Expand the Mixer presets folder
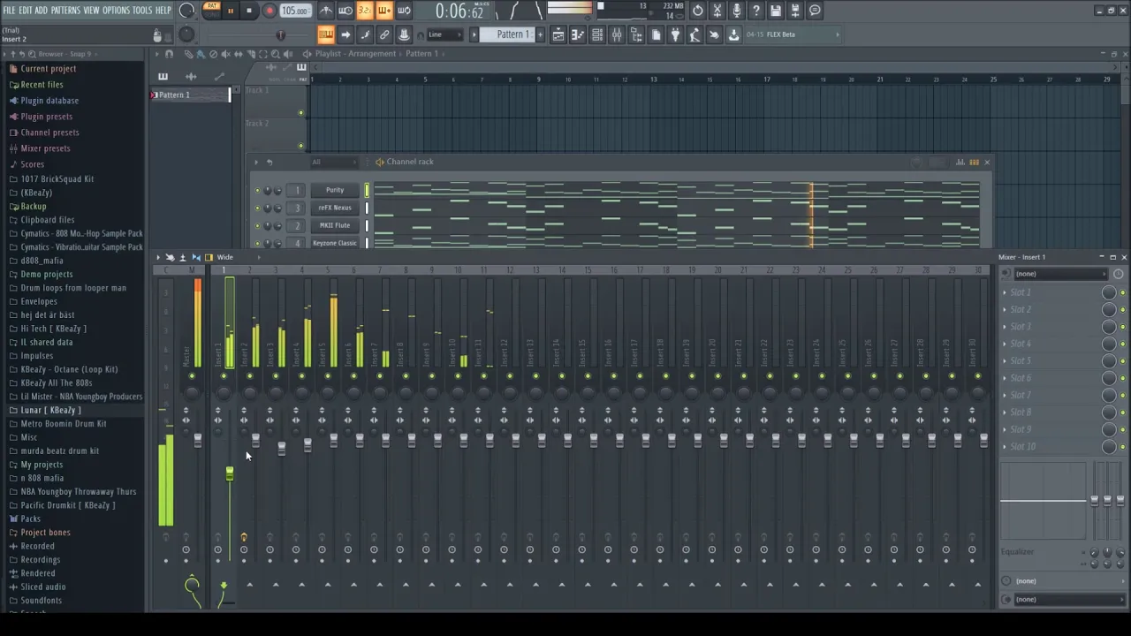1131x636 pixels. (x=45, y=148)
